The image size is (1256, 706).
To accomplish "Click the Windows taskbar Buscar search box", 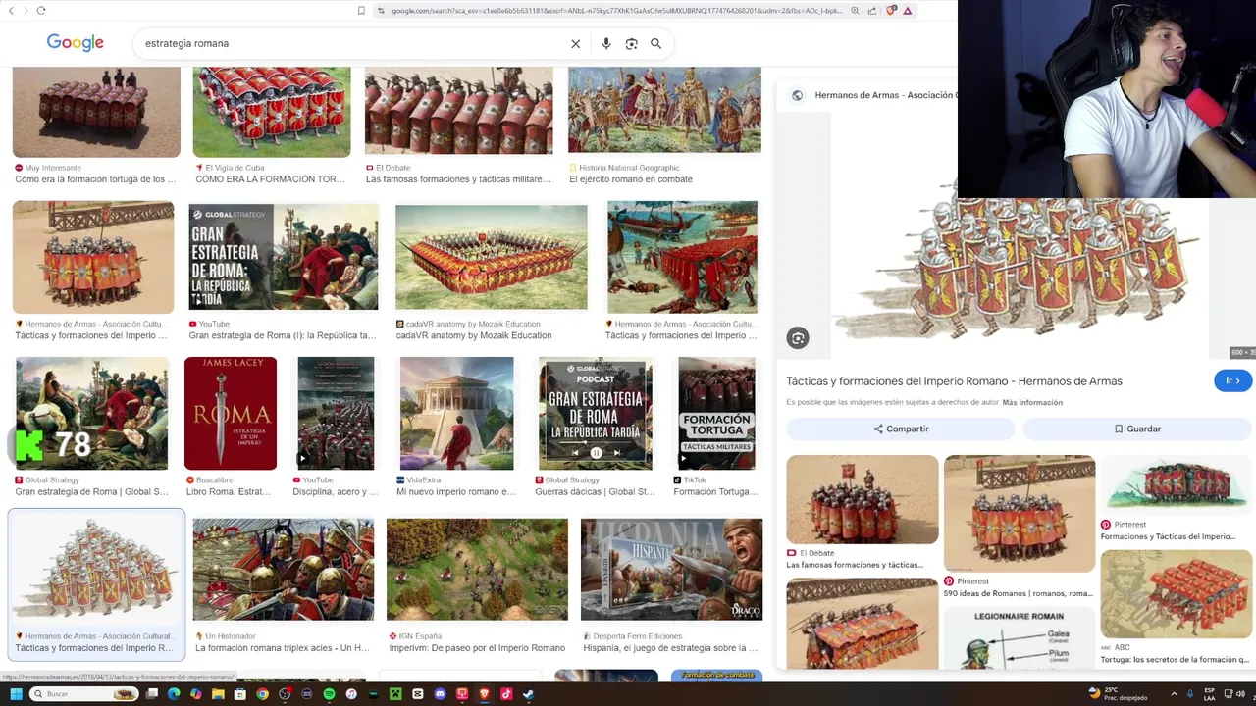I will coord(84,694).
